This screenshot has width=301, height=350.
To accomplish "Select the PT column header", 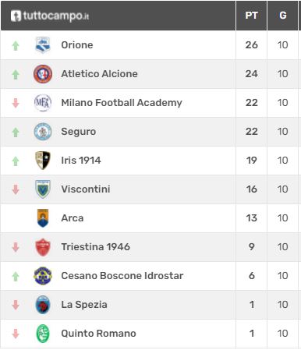I will [251, 16].
